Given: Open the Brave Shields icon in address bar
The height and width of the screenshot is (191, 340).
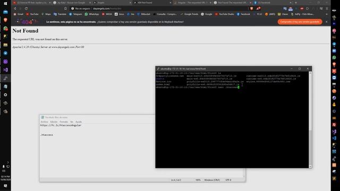Looking at the screenshot, I should coord(251,8).
